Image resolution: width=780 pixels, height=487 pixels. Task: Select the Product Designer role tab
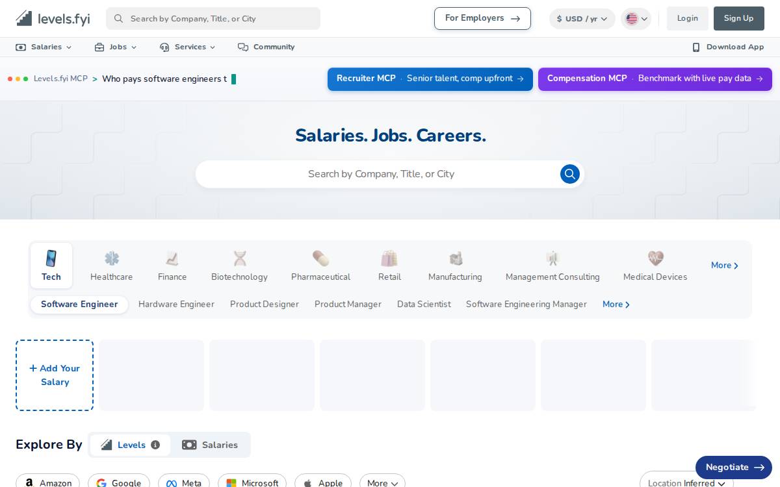tap(265, 305)
